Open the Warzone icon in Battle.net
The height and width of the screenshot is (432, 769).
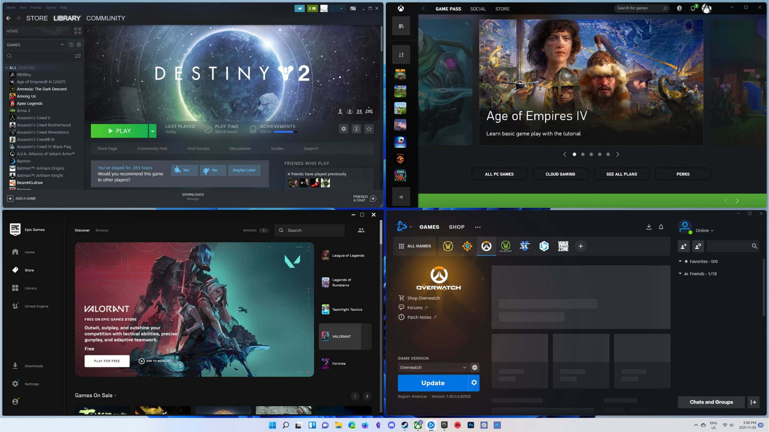(563, 246)
